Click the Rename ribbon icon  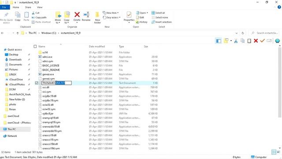[x=86, y=15]
